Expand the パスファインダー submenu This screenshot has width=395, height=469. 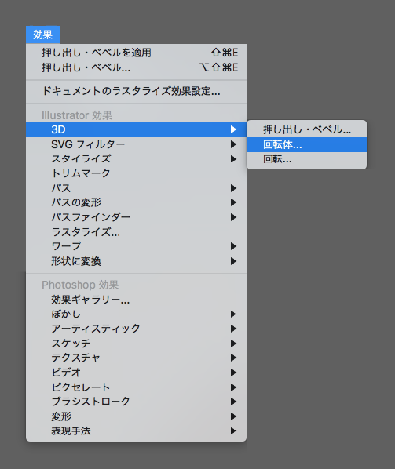click(x=137, y=217)
